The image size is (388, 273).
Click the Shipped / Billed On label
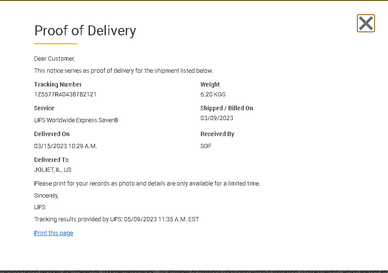(x=227, y=108)
